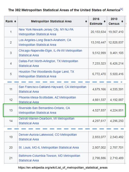Follow the Chicago-Naperville-Elgin link
The width and height of the screenshot is (129, 172).
(50, 53)
